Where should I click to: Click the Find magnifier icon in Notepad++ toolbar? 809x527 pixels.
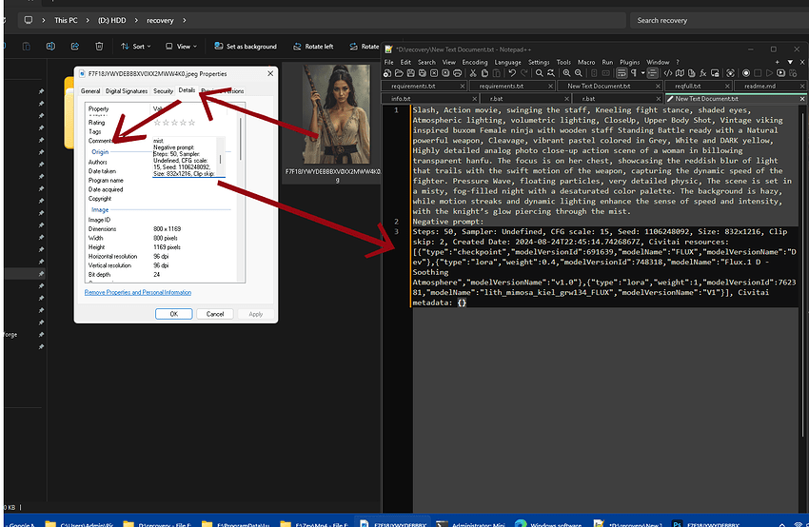539,72
